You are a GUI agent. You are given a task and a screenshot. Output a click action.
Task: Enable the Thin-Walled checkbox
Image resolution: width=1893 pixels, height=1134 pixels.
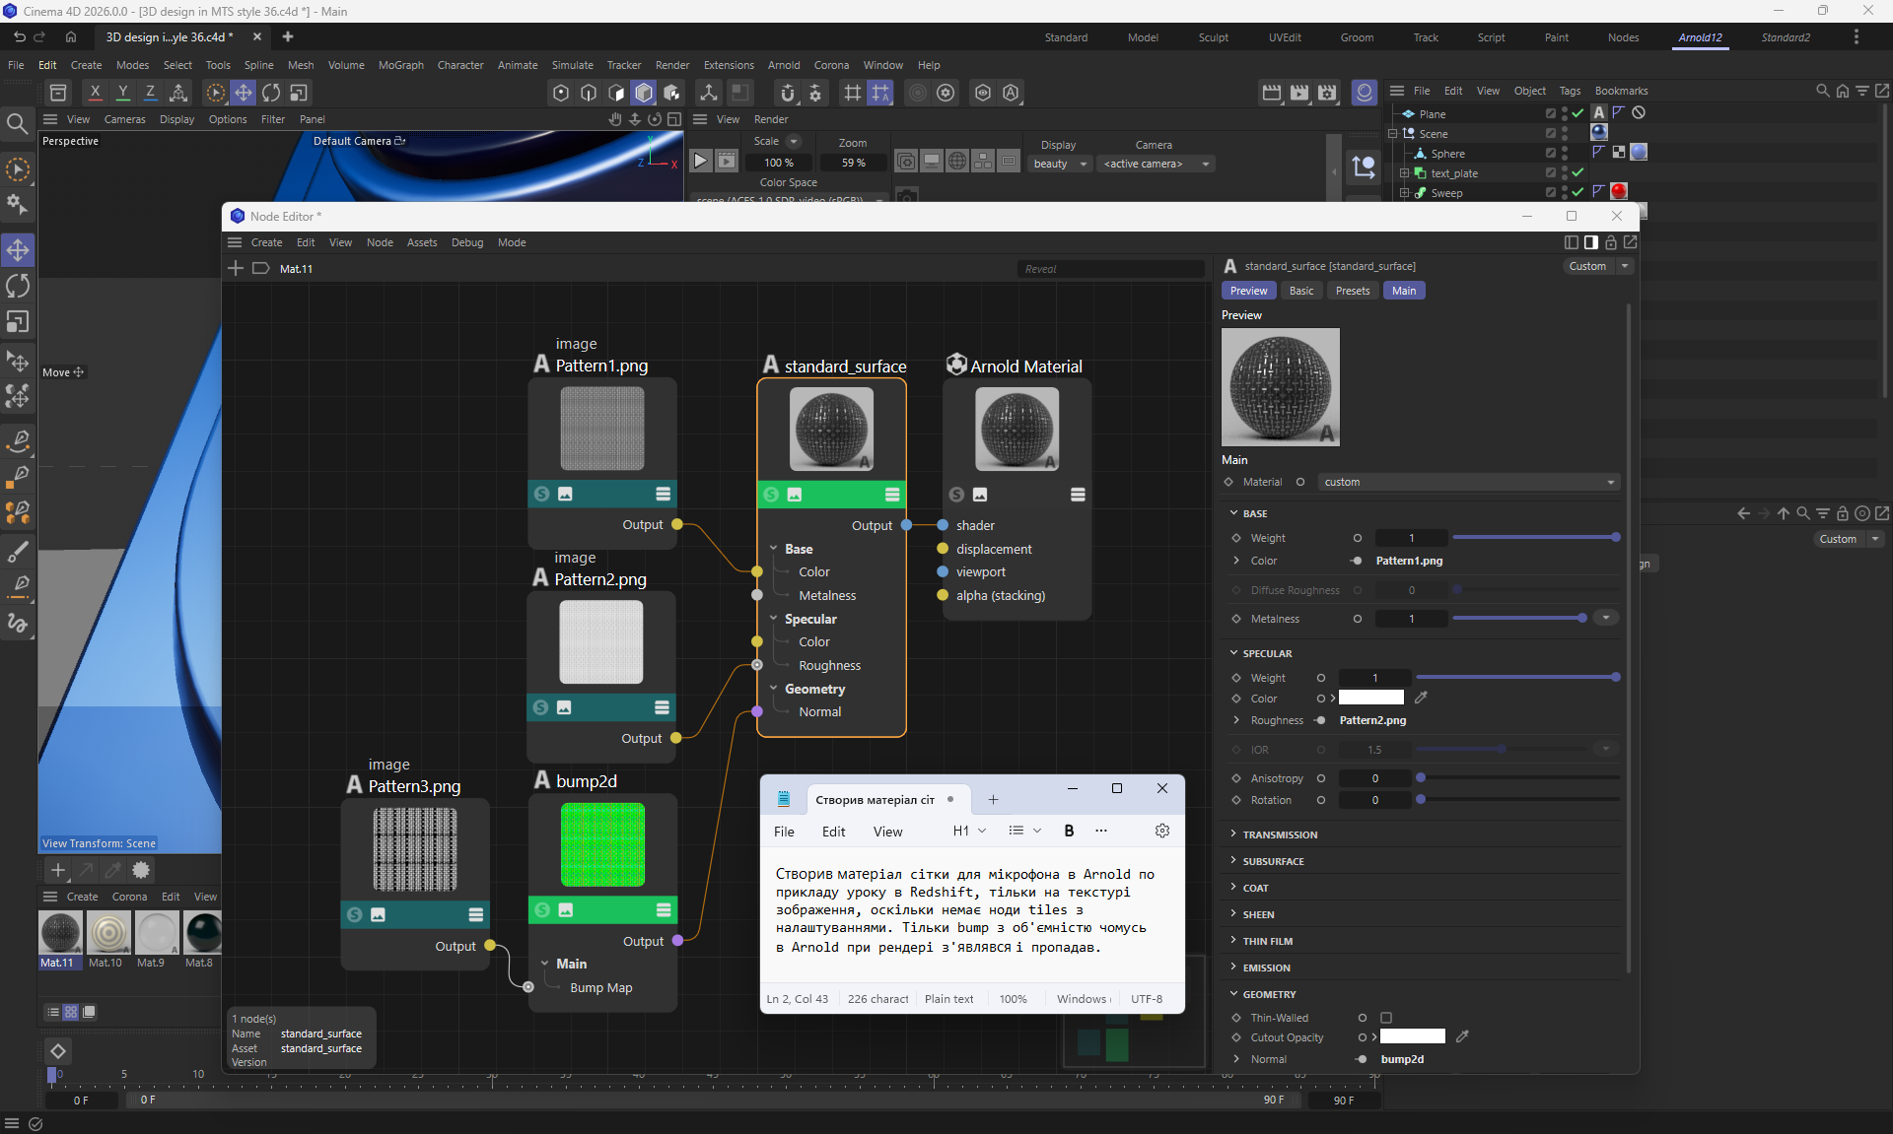pos(1386,1018)
